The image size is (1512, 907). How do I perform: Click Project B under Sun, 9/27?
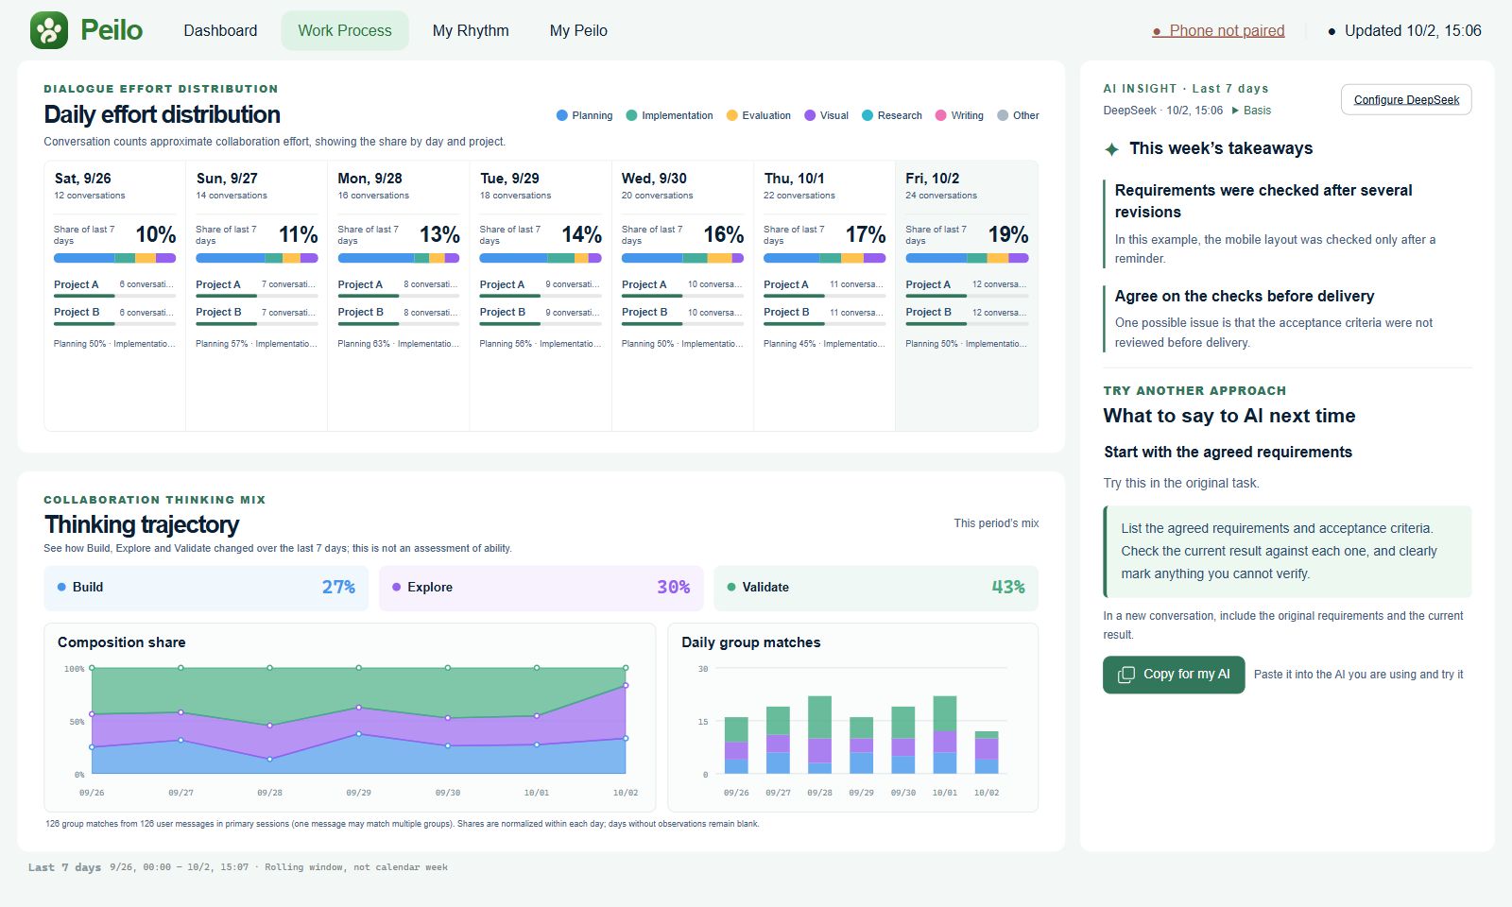click(x=218, y=312)
